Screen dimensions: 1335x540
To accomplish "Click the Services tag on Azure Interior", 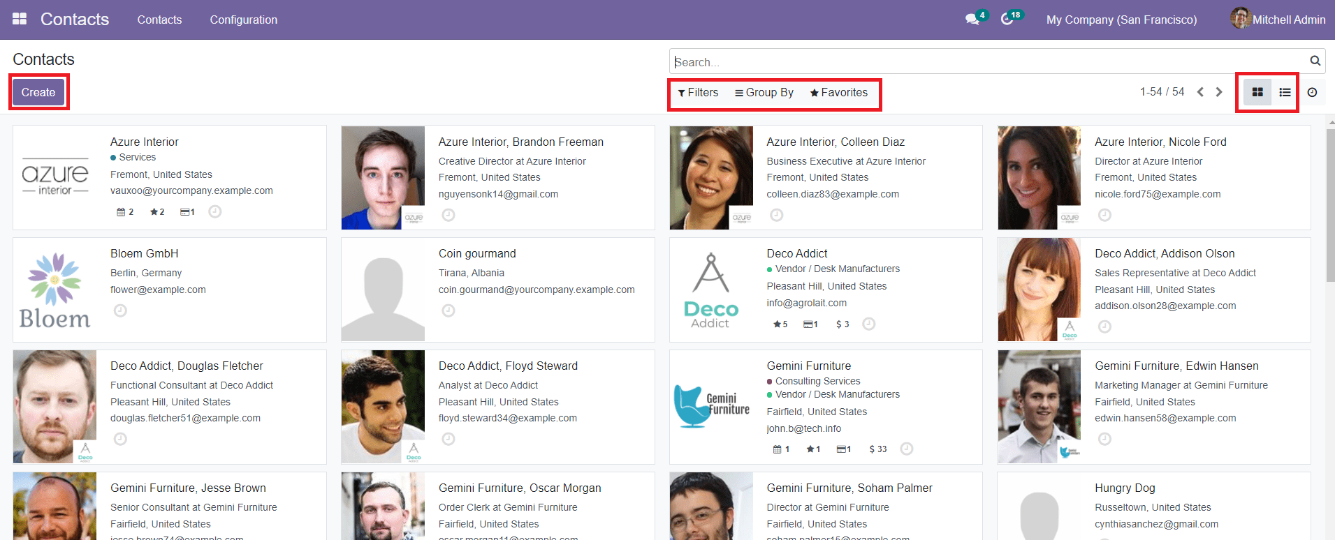I will [137, 157].
